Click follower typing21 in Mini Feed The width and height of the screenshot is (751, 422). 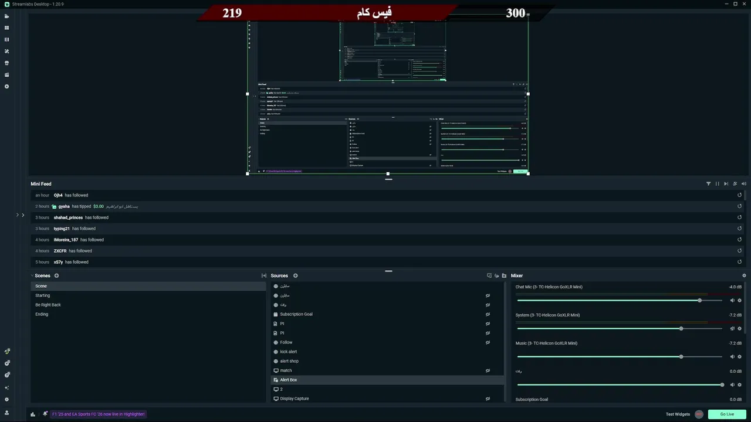click(62, 229)
